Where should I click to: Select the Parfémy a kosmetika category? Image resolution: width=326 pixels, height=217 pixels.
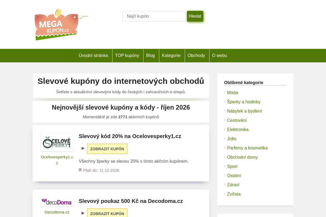247,148
